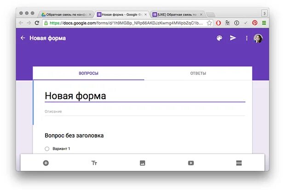Click the Вариант 1 option label
This screenshot has width=285, height=190.
coord(61,149)
